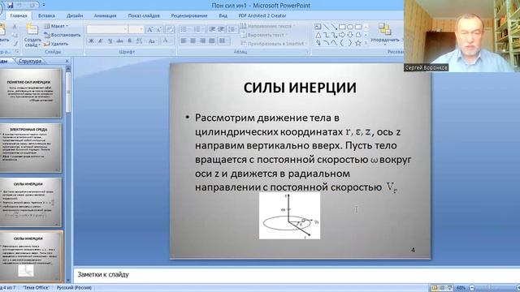Open the Вид ribbon tab
520x292 pixels.
coord(223,15)
